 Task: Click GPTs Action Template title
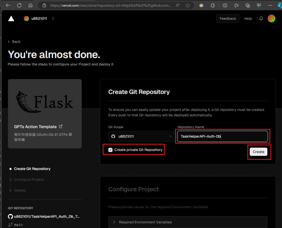(35, 127)
